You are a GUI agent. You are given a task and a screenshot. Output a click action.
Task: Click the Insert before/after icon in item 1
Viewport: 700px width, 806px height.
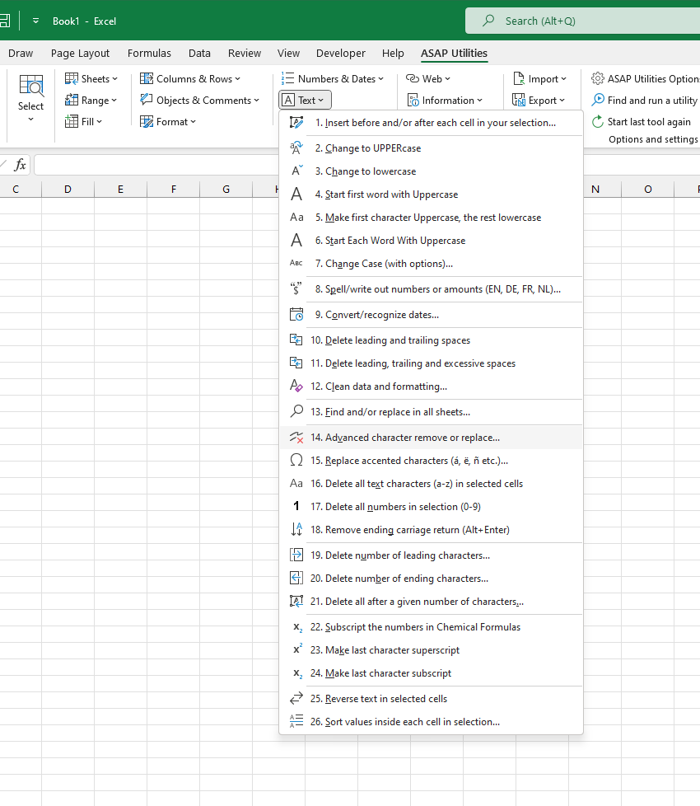(296, 122)
